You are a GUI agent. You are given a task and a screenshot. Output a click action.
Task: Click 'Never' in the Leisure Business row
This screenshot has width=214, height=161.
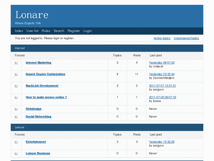(x=153, y=153)
